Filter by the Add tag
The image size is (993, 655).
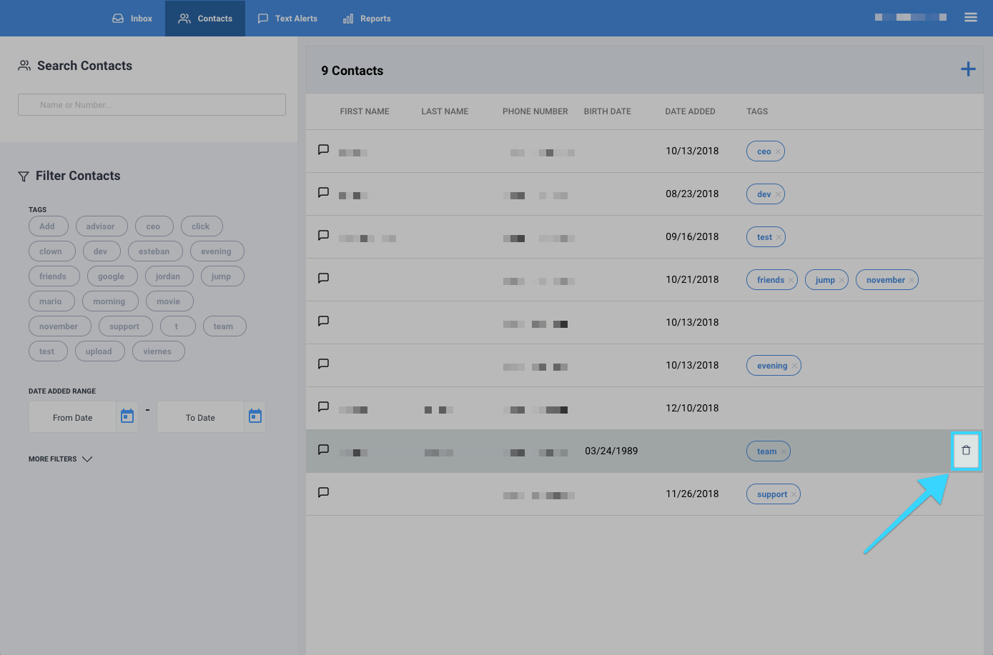49,226
